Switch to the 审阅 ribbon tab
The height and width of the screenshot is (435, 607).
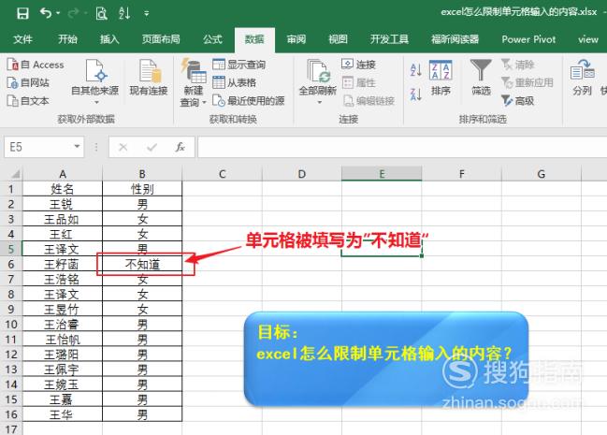296,39
